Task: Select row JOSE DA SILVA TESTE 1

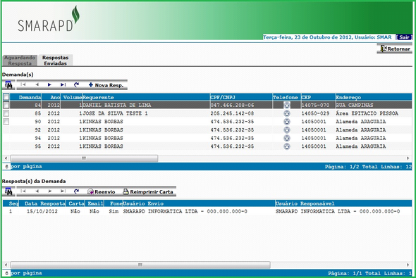Action: click(x=207, y=113)
